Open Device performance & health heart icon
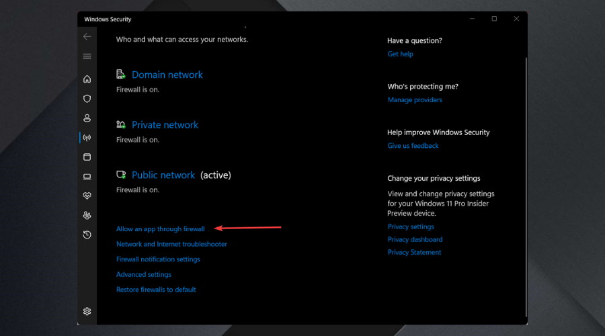This screenshot has height=336, width=605. (x=87, y=196)
